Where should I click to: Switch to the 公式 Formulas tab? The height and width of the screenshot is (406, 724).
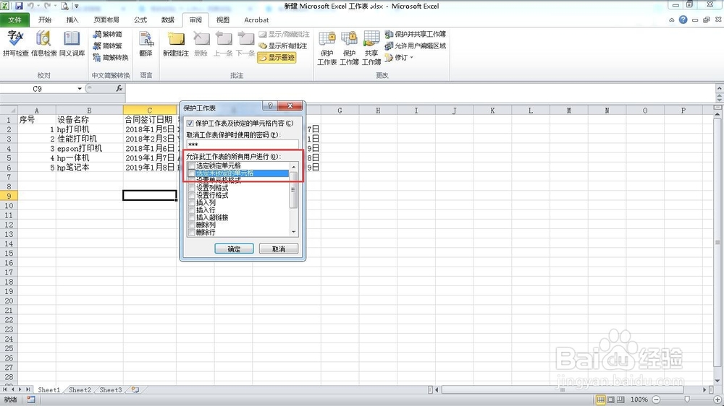coord(140,20)
